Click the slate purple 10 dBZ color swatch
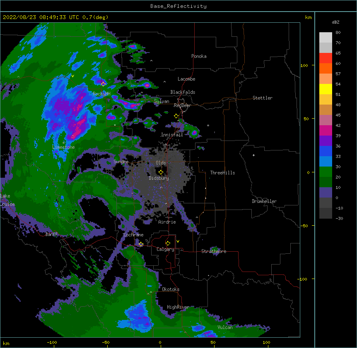The height and width of the screenshot is (348, 357). 326,193
